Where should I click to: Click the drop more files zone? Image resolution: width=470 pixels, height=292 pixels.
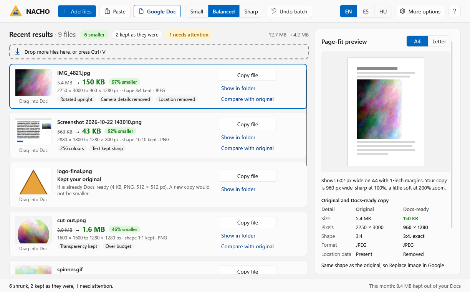click(x=159, y=52)
